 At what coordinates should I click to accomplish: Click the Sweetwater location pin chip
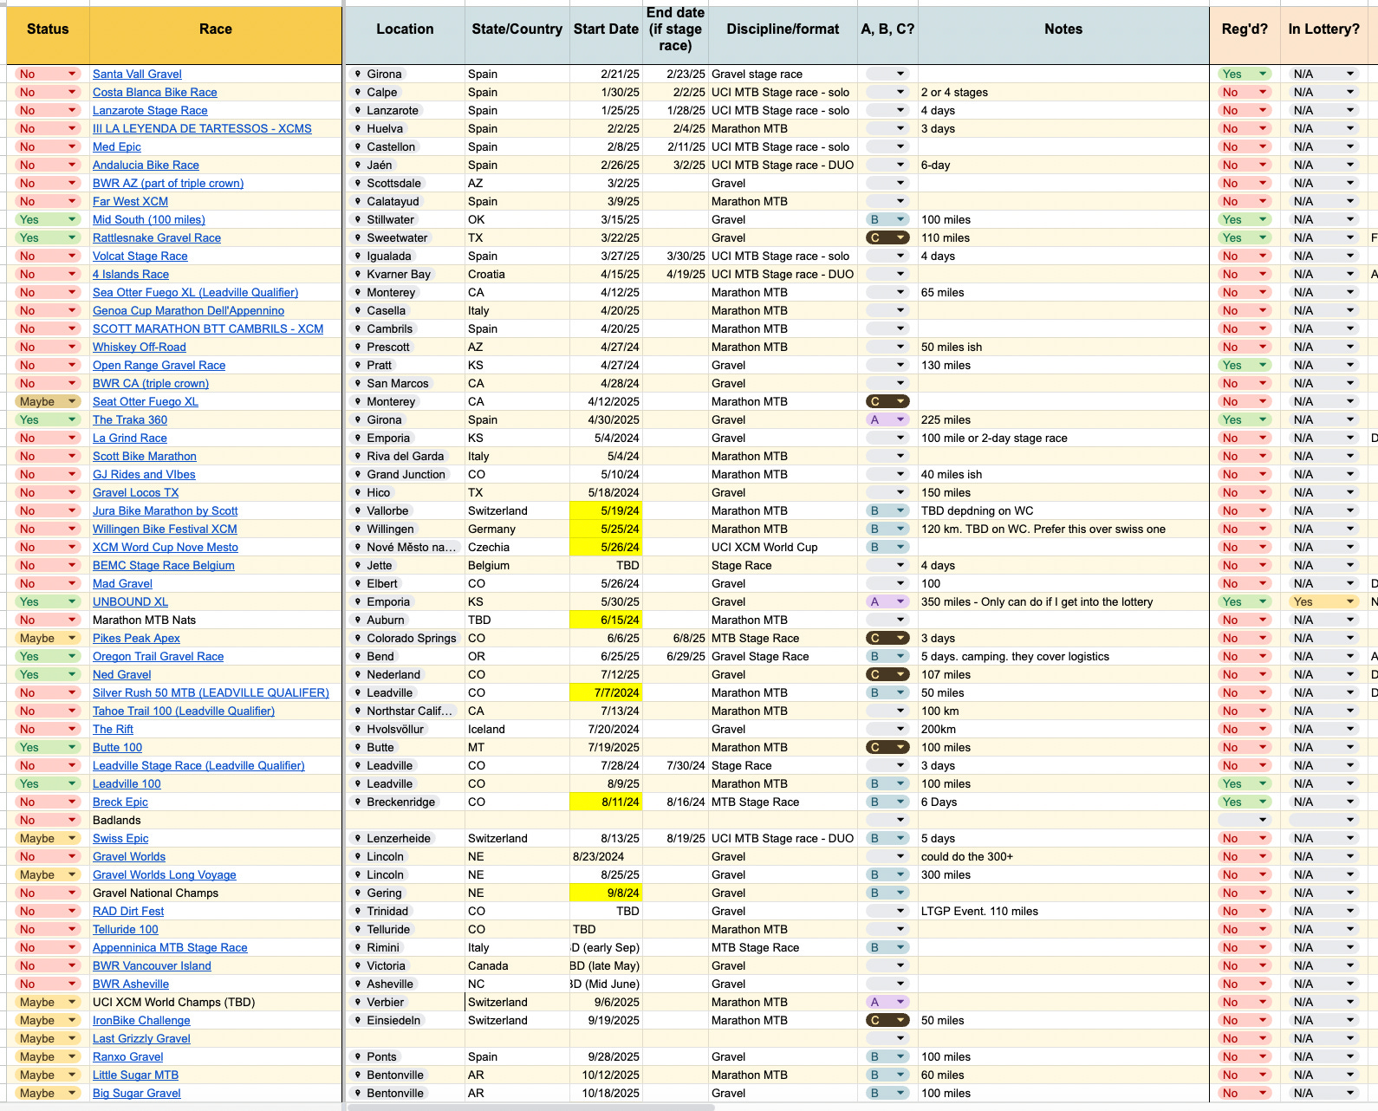pos(390,237)
